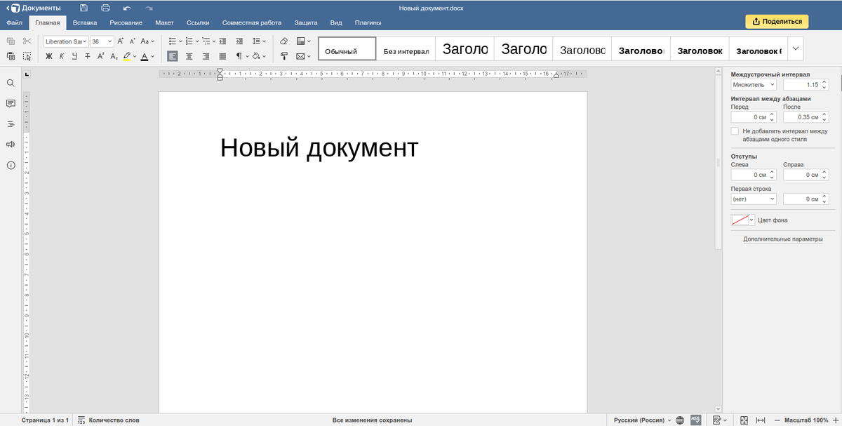Switch to the Вставка tab
The image size is (842, 426).
[84, 22]
